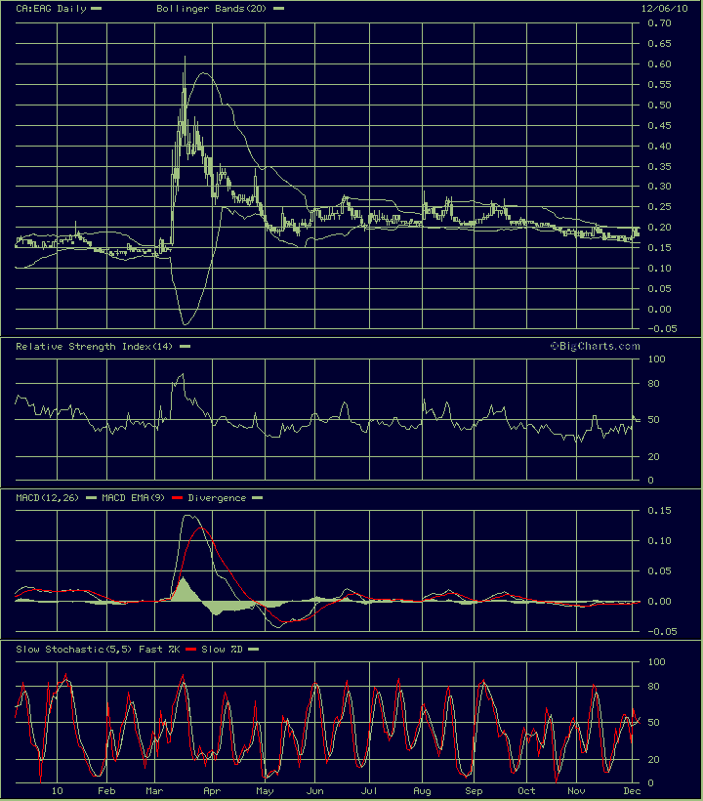This screenshot has width=703, height=801.
Task: Click the Jun label on the time axis
Action: [315, 791]
